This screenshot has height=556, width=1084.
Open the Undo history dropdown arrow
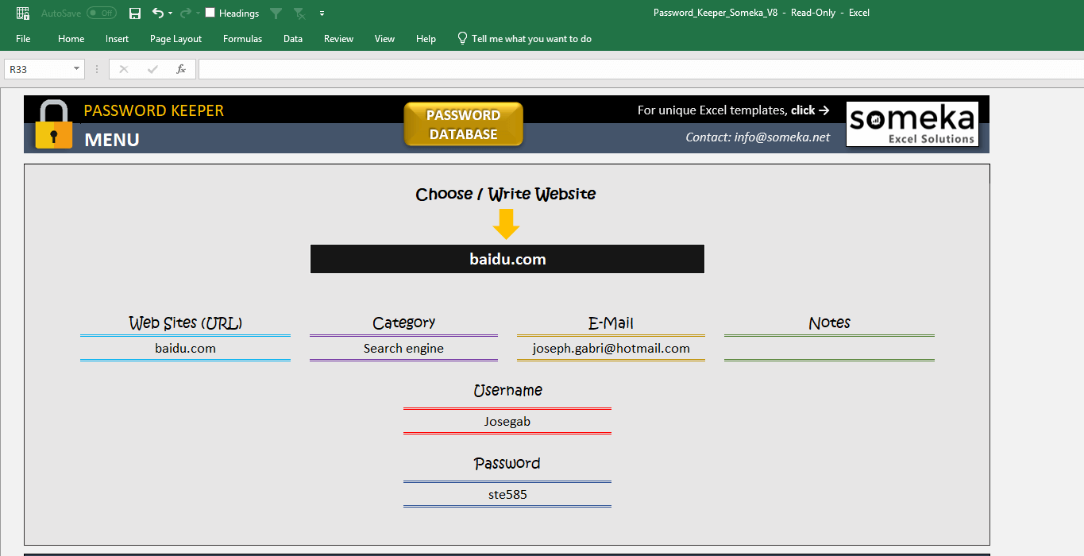[x=170, y=14]
